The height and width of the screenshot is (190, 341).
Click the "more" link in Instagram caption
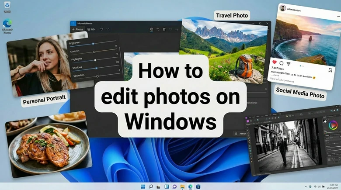(x=276, y=75)
